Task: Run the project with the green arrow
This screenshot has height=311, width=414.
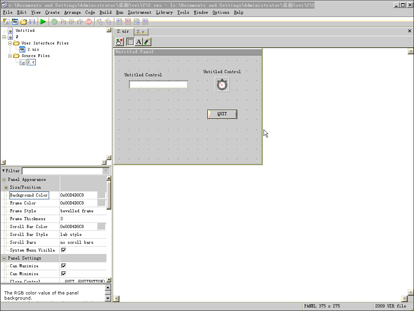Action: [43, 22]
